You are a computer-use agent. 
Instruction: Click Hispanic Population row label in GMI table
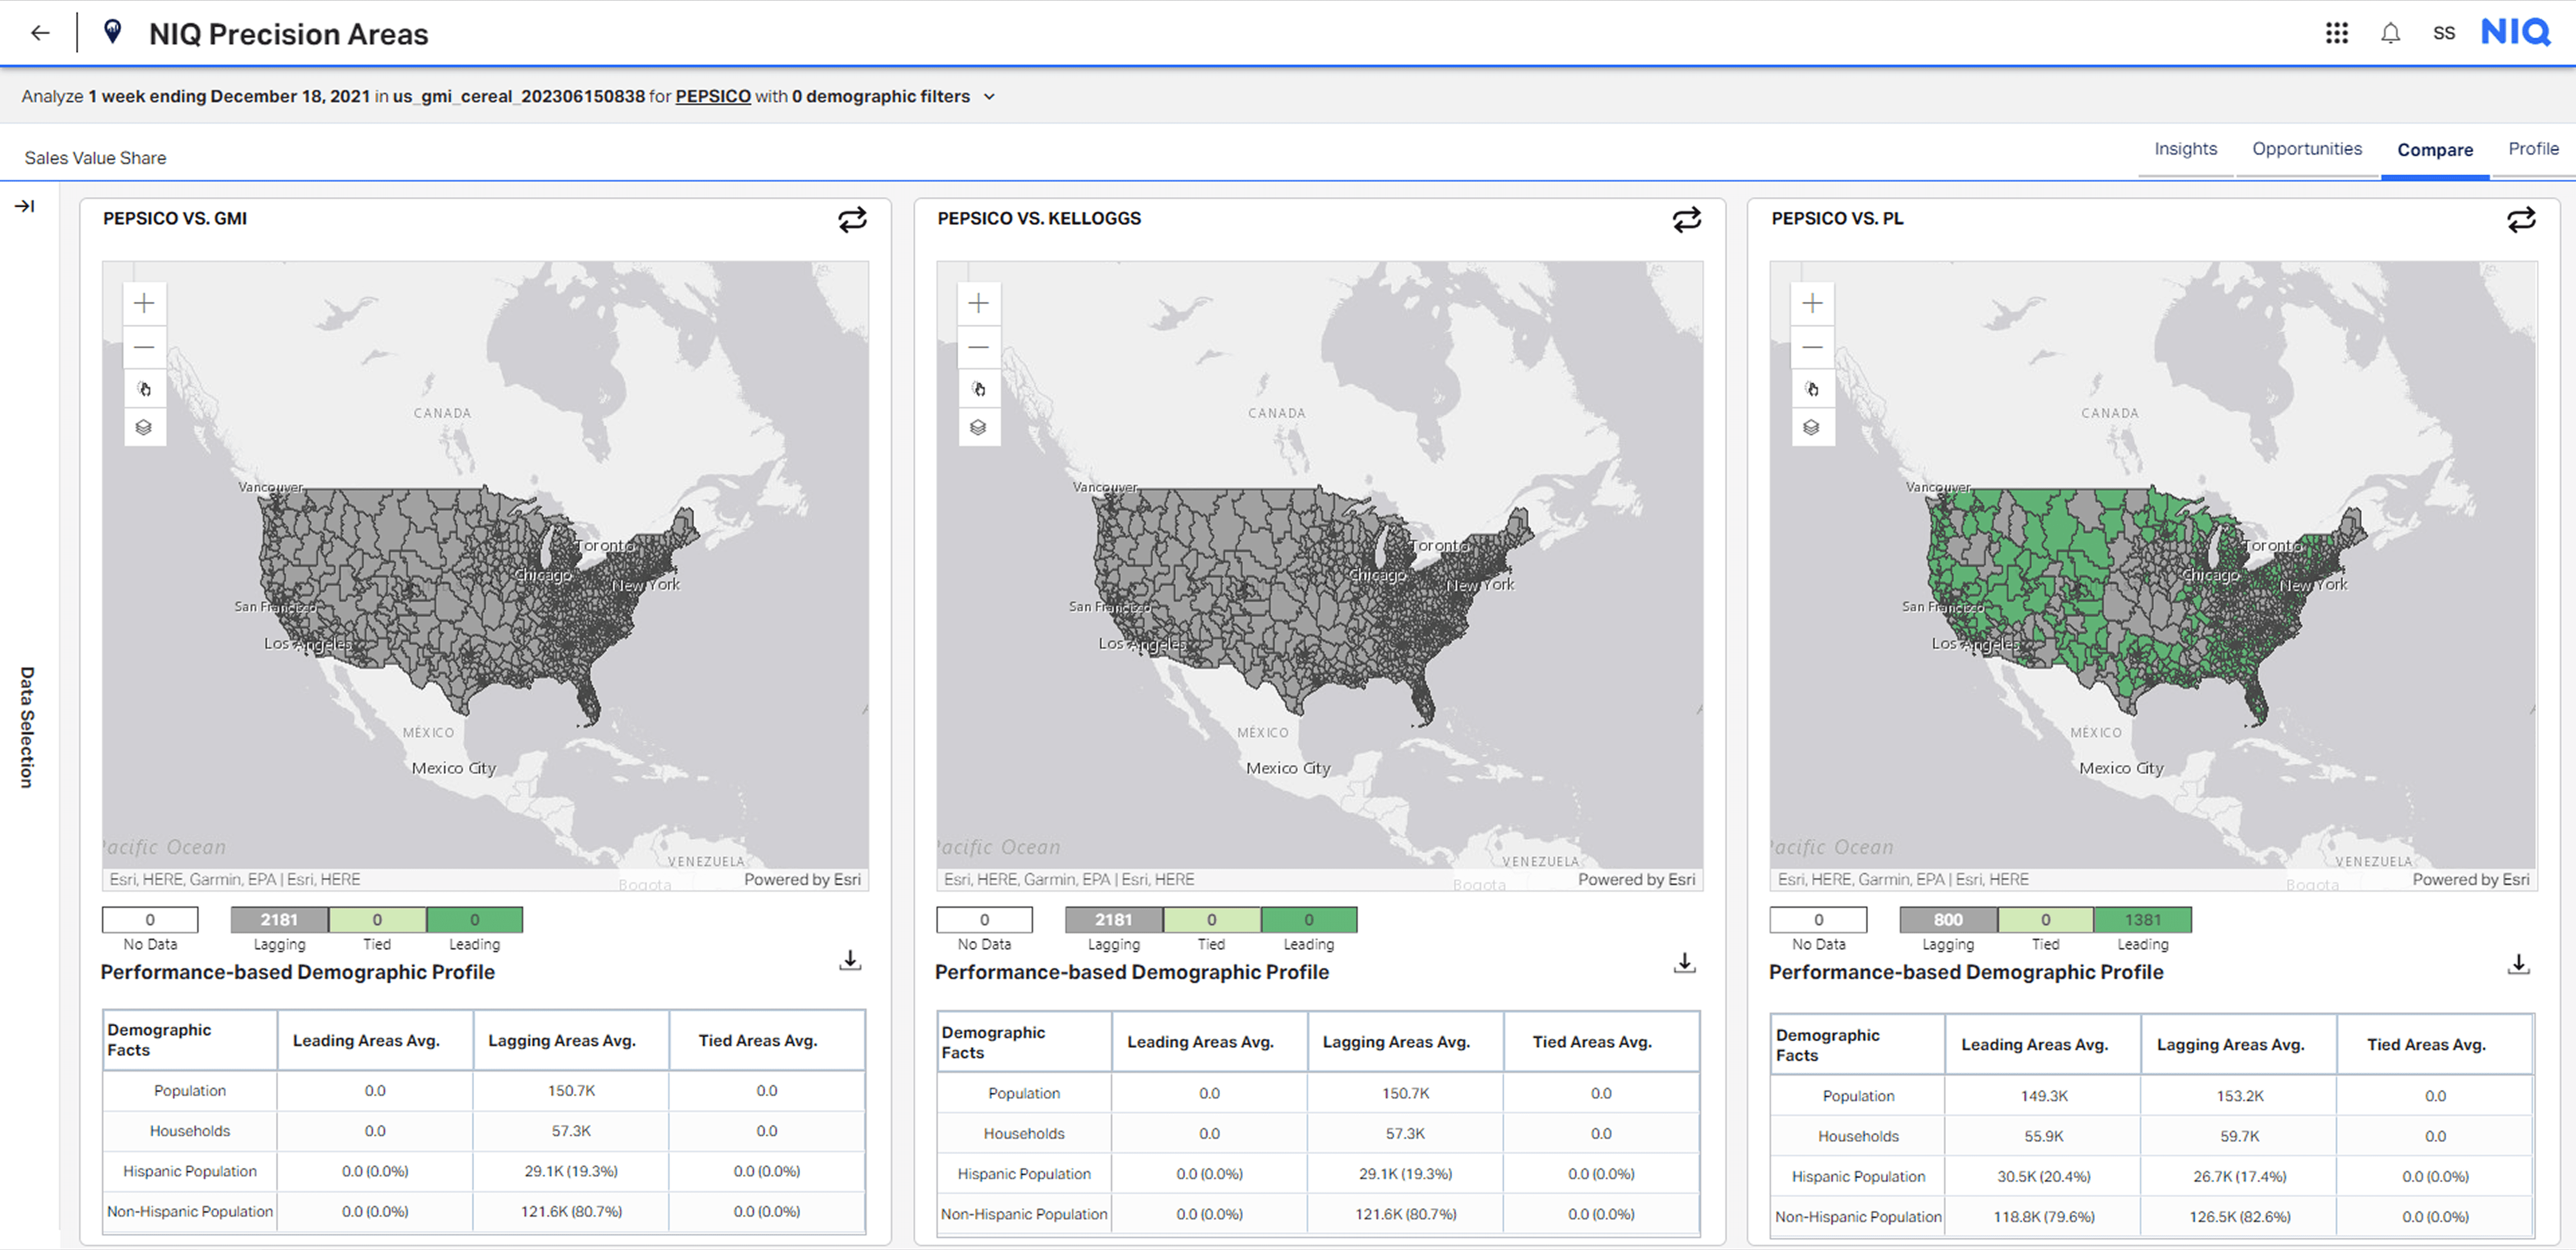[190, 1171]
